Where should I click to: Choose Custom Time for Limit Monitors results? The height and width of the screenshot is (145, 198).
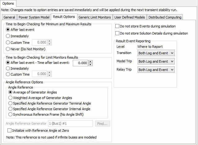click(x=8, y=74)
